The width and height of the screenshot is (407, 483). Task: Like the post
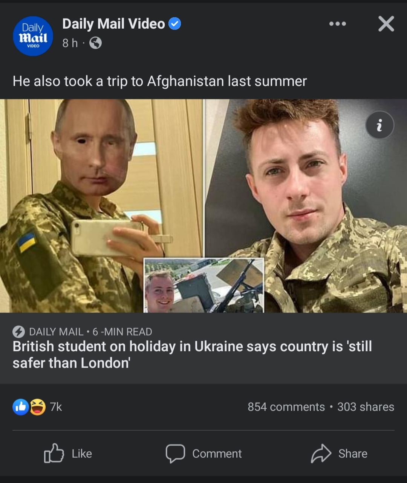coord(68,453)
